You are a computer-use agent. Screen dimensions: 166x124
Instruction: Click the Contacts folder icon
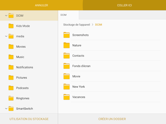[x=67, y=56]
